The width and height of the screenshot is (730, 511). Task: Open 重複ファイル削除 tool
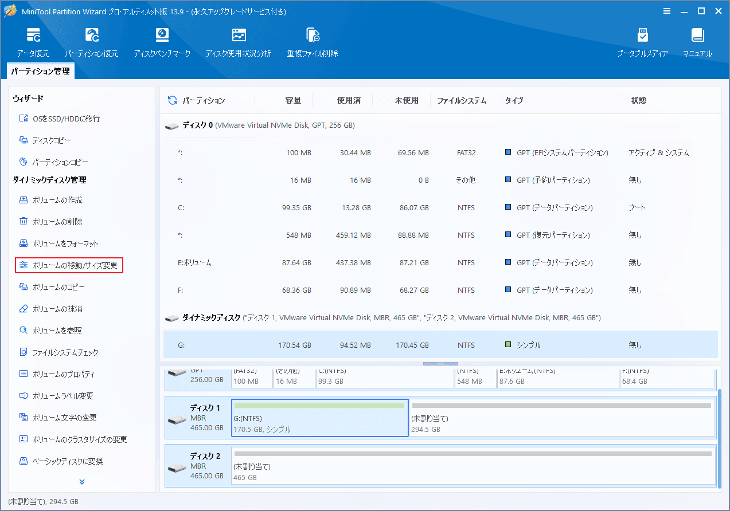(313, 42)
